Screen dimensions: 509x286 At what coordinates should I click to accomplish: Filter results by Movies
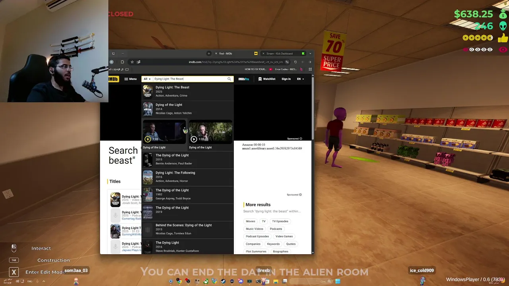(x=251, y=221)
